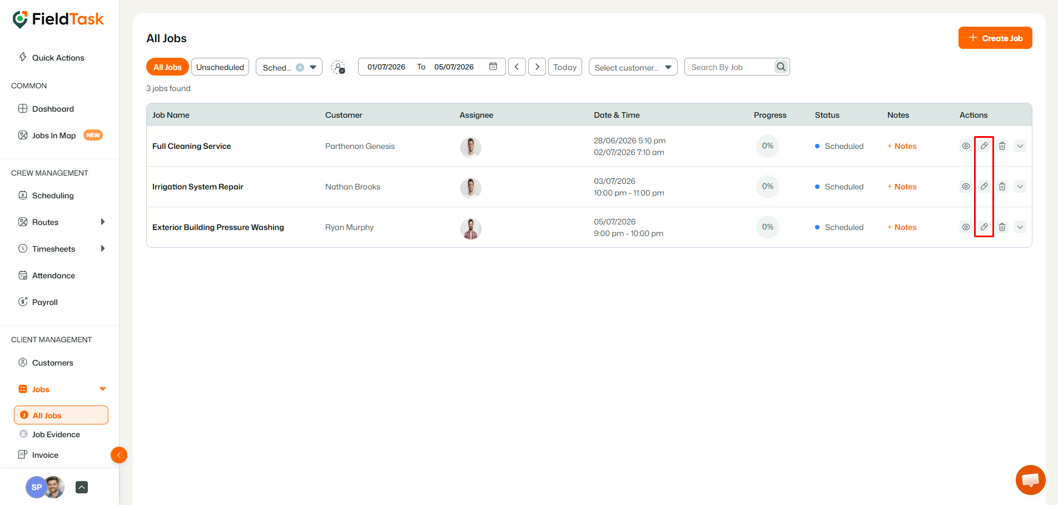This screenshot has width=1058, height=505.
Task: Add Notes to Exterior Building Pressure Washing
Action: pos(902,227)
